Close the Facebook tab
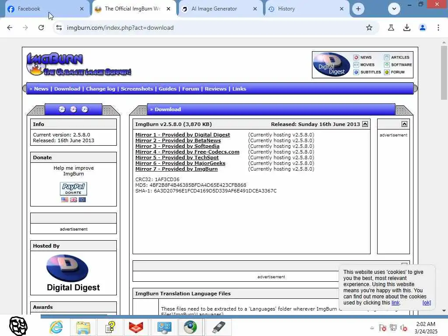448x336 pixels. [82, 9]
